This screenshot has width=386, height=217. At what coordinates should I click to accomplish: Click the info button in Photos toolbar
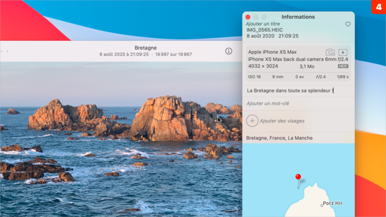click(229, 51)
